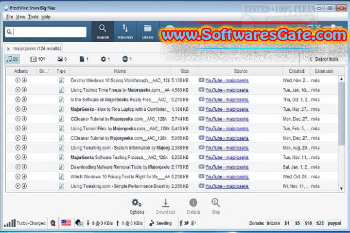Open the File menu
350x233 pixels.
[x=9, y=17]
